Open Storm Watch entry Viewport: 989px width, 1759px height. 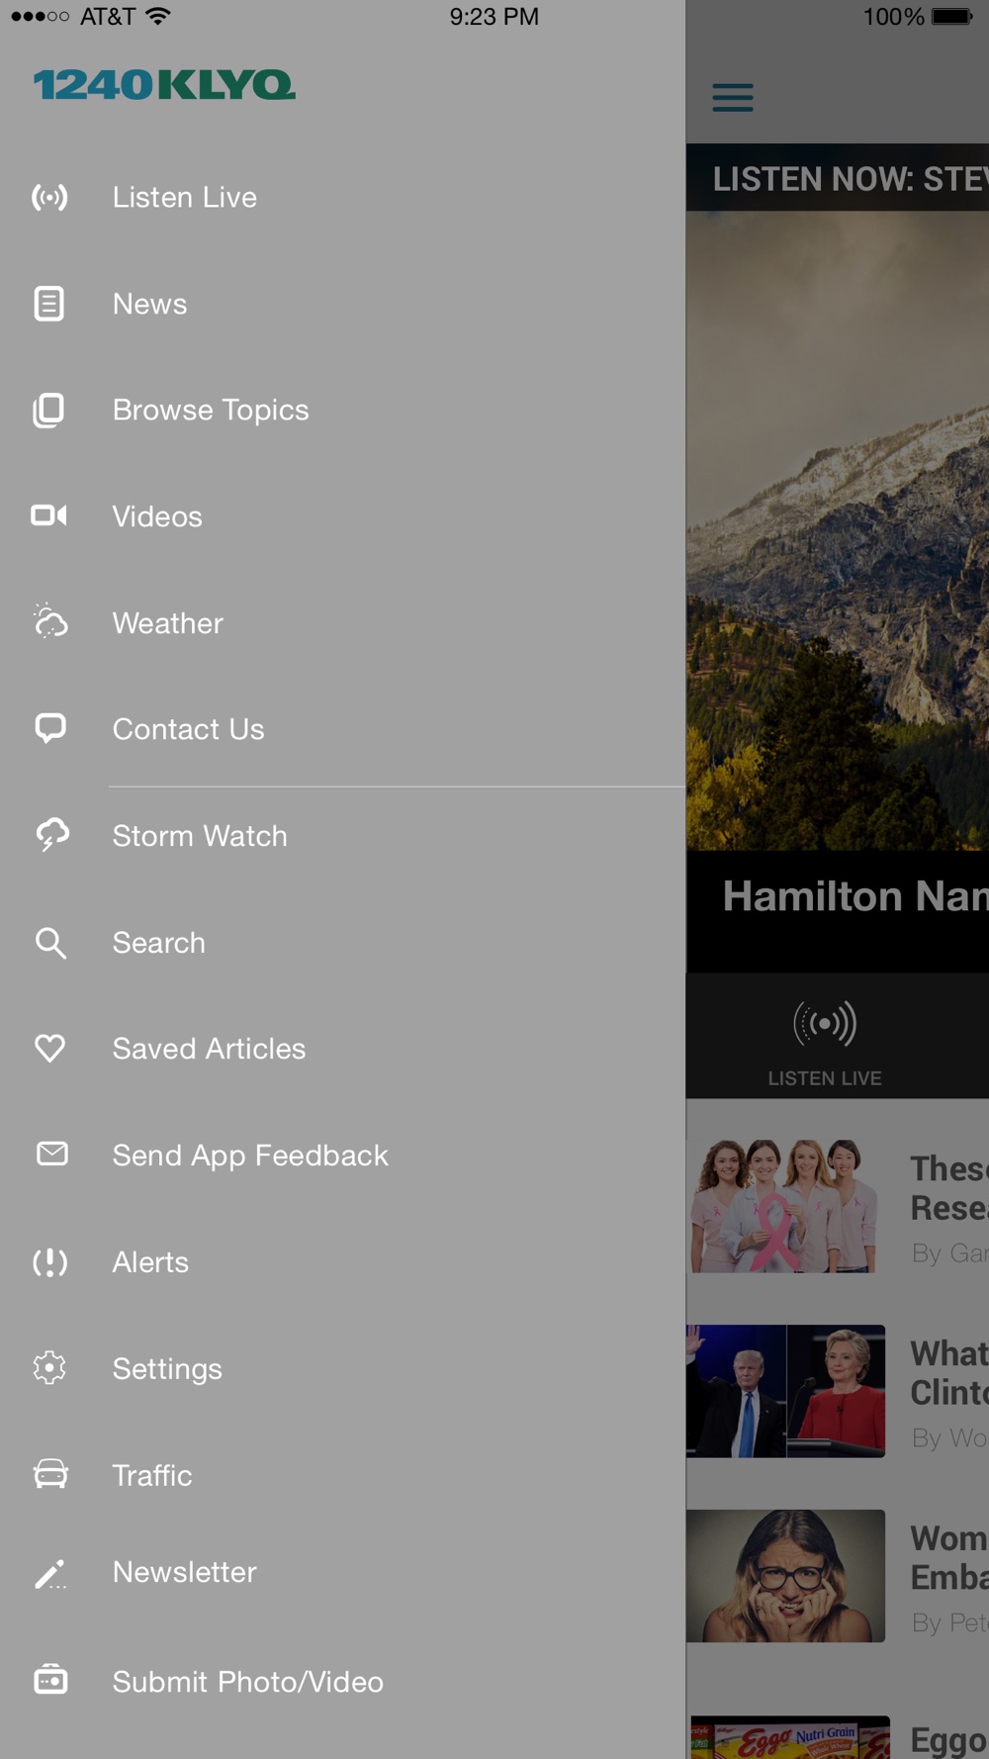(342, 836)
